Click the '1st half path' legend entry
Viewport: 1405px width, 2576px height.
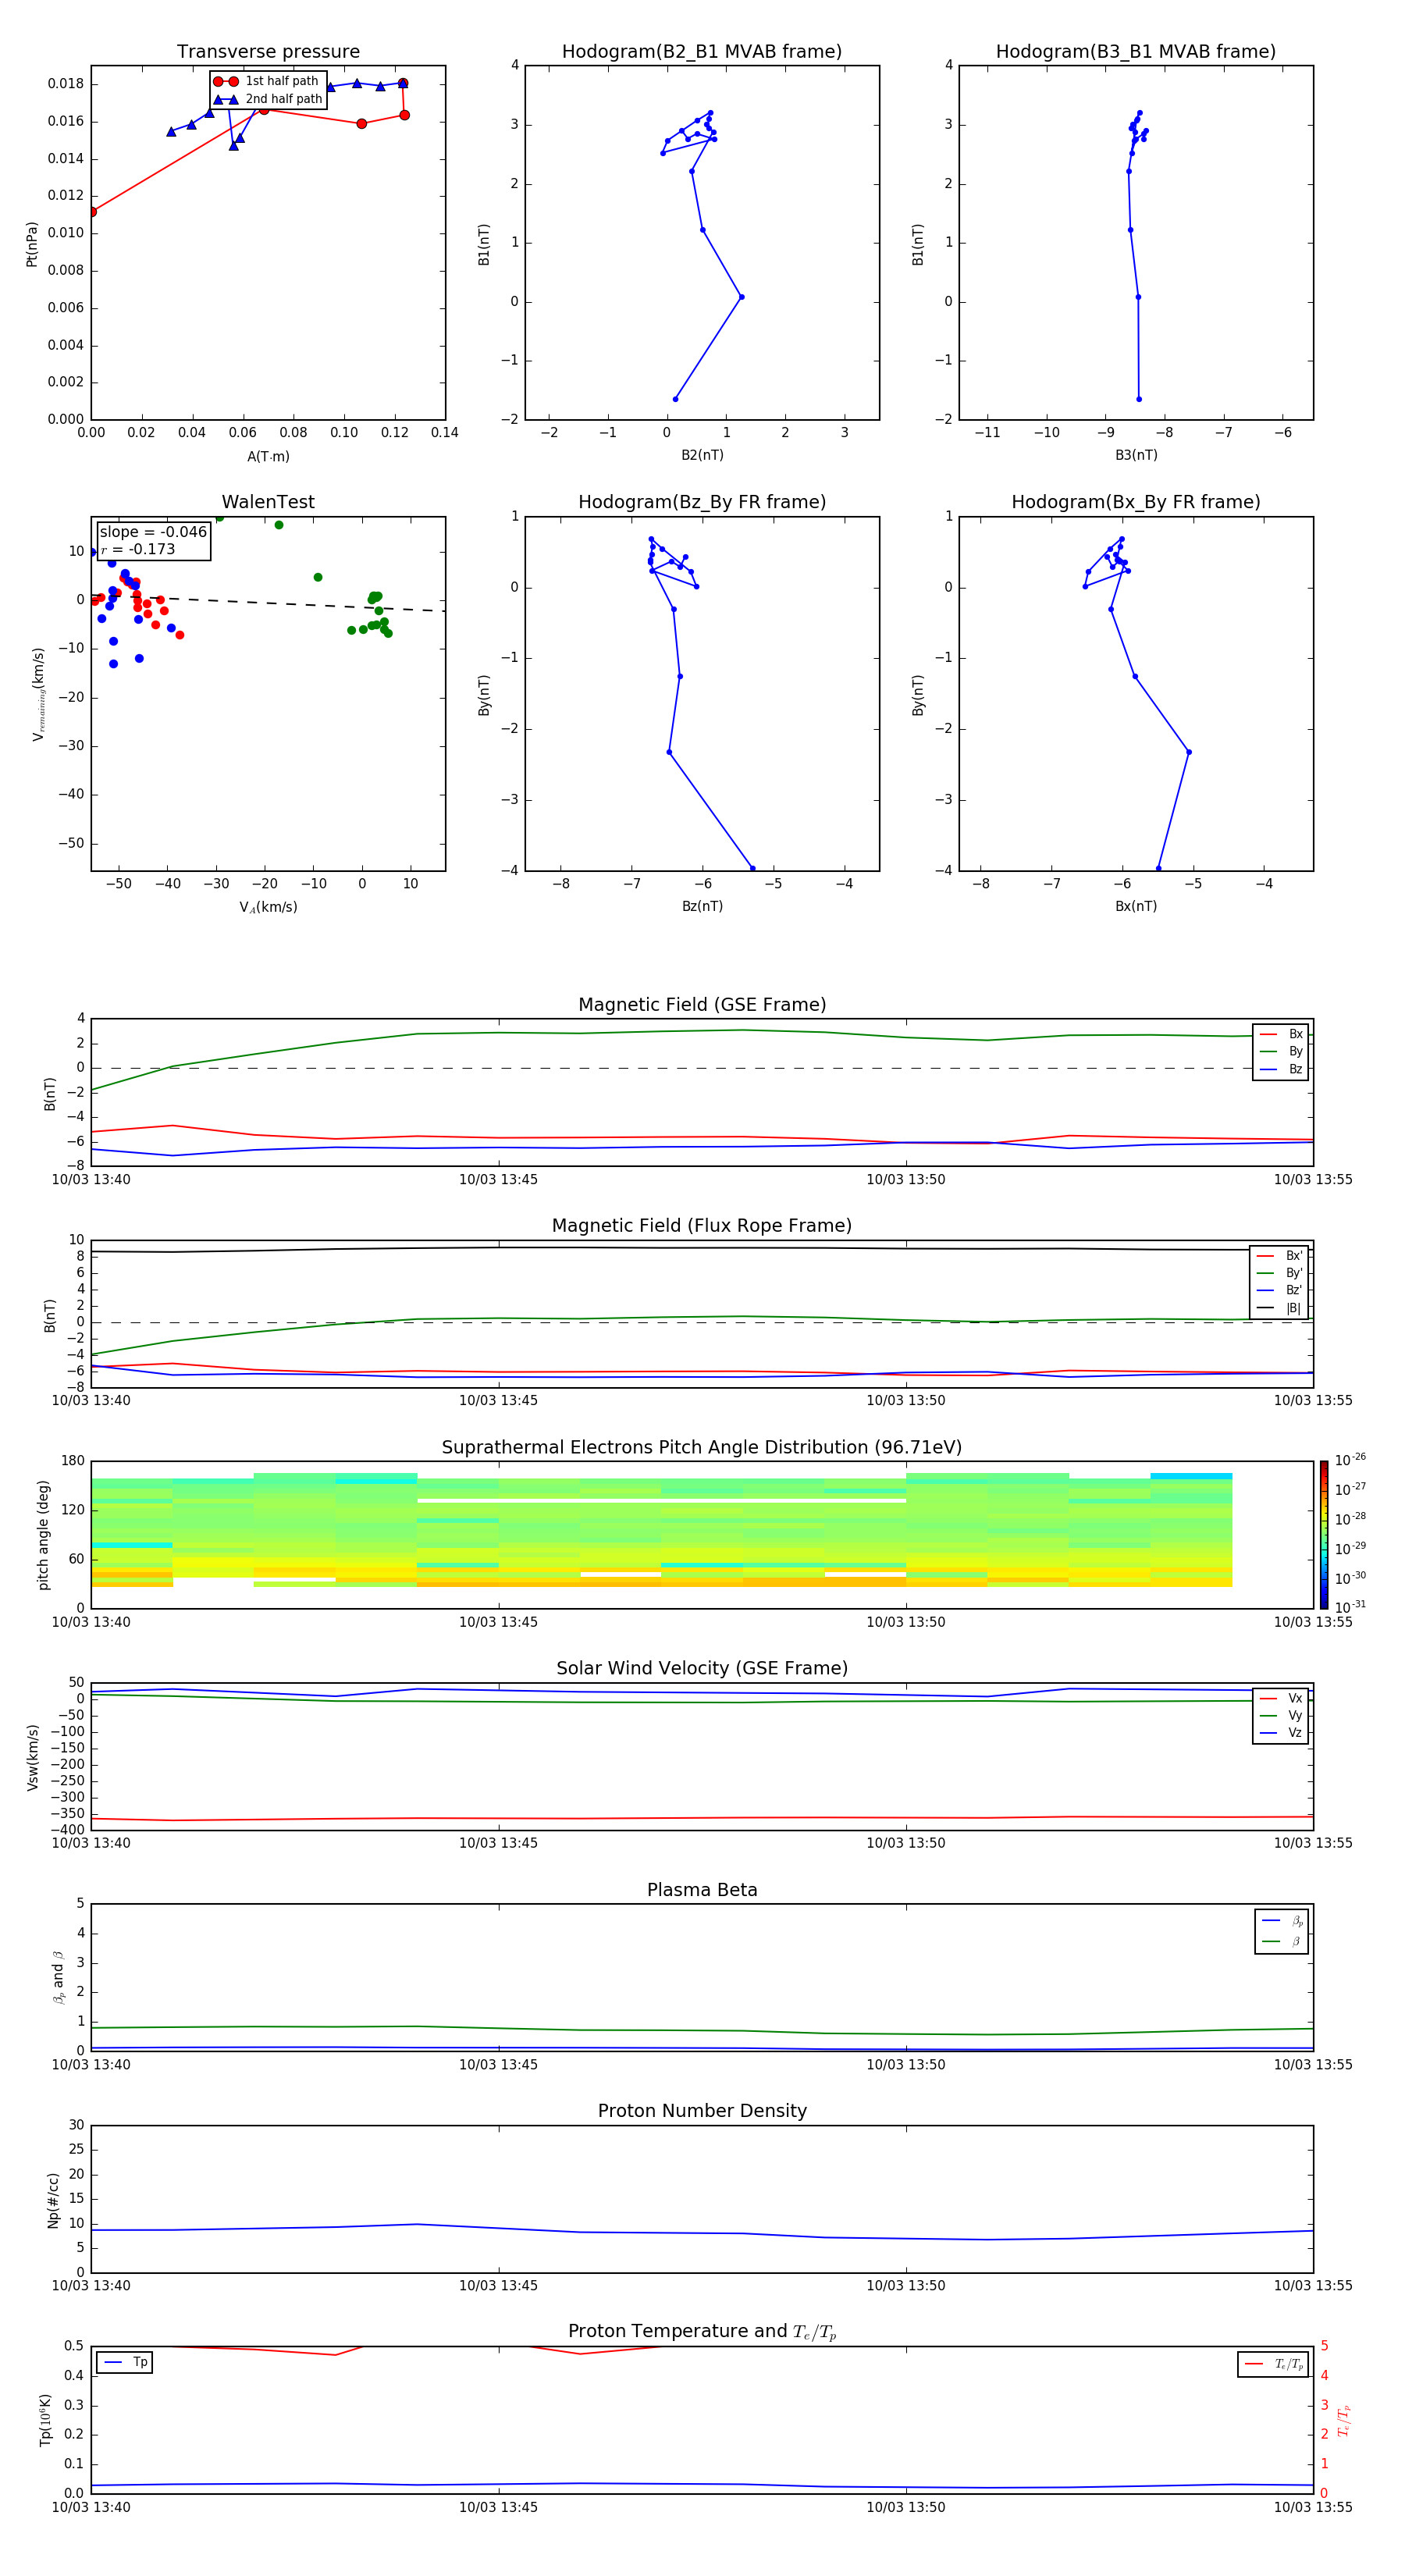(268, 81)
